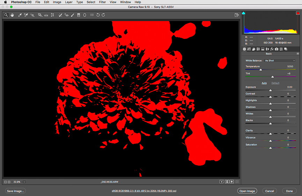Toggle the shadow clipping warning
The width and height of the screenshot is (302, 196).
(x=244, y=13)
